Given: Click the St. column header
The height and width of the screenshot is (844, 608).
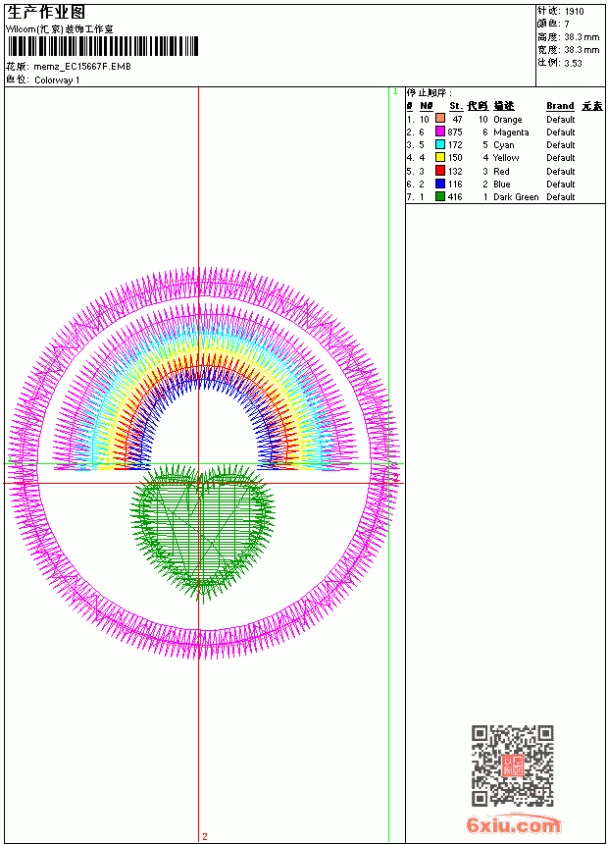Looking at the screenshot, I should point(456,106).
